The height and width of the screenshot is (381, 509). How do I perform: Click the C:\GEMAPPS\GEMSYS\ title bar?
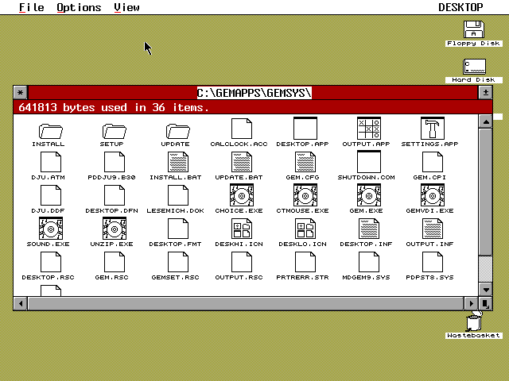point(254,93)
